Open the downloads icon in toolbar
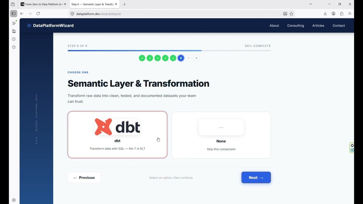The width and height of the screenshot is (363, 204). 325,14
